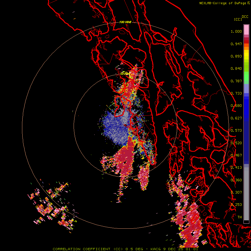Click the [CC] units label
The image size is (251, 251).
point(238,19)
